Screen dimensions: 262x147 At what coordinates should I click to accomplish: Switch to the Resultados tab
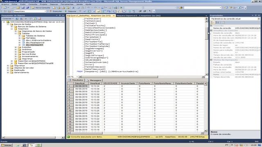point(76,80)
